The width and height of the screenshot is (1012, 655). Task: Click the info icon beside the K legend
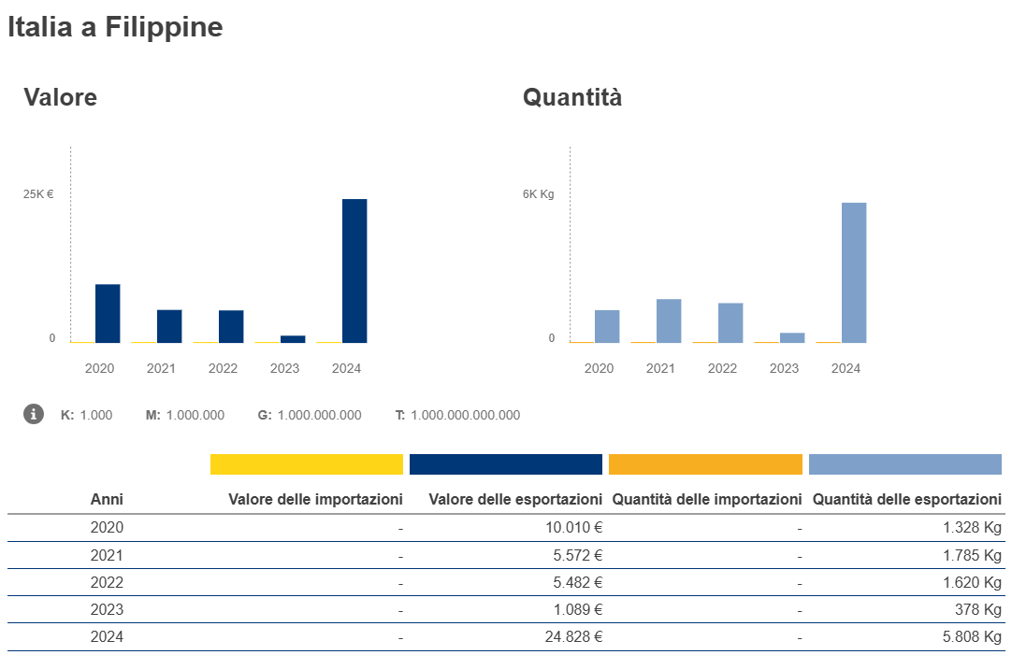pyautogui.click(x=34, y=414)
